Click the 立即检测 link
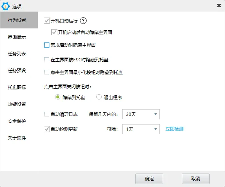This screenshot has height=187, width=225. pyautogui.click(x=174, y=129)
